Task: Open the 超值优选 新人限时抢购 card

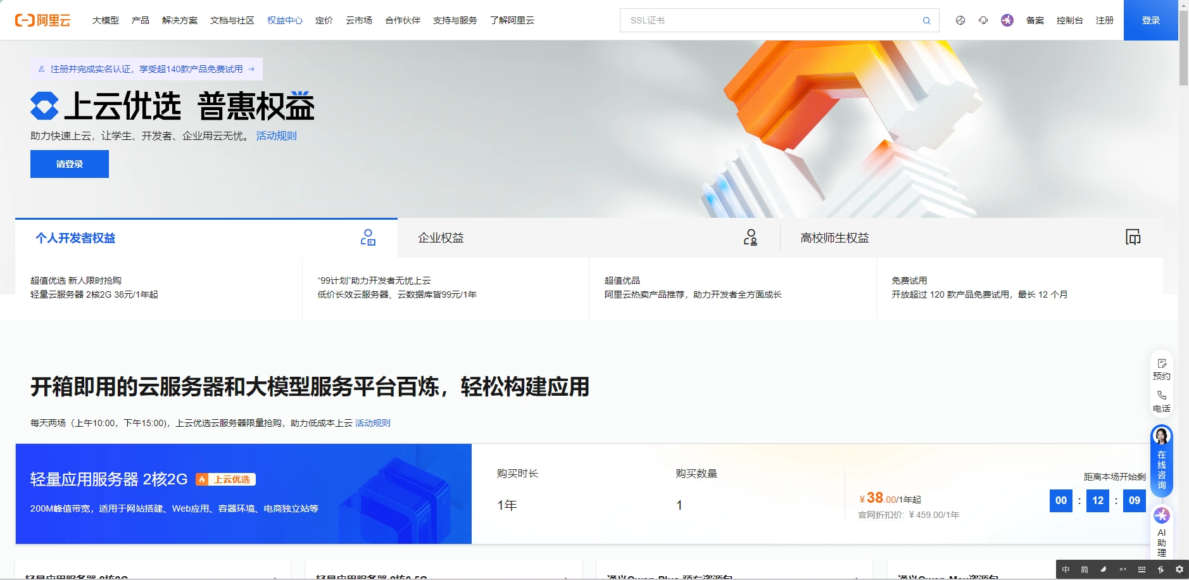Action: tap(158, 288)
